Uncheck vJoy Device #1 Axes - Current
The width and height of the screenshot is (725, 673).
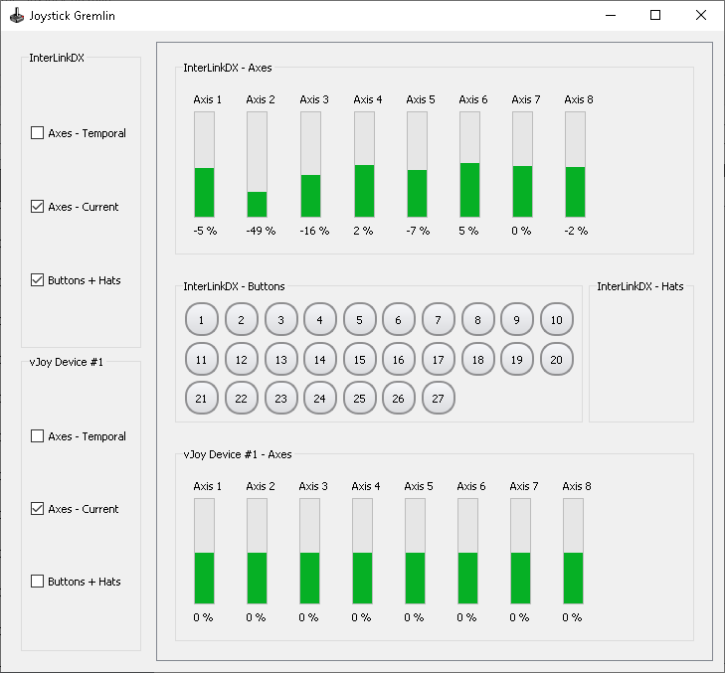tap(37, 509)
